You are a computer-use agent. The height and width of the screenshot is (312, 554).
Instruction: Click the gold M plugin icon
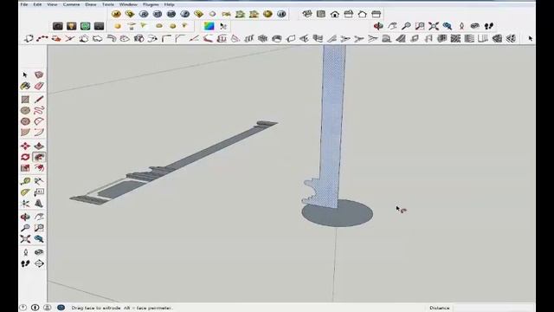click(x=116, y=14)
